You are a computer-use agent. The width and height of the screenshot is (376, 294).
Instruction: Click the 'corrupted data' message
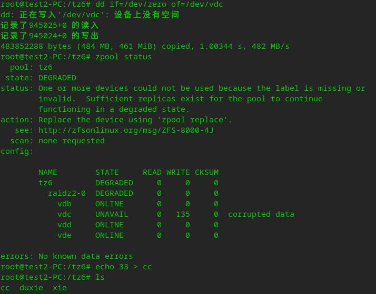click(x=261, y=214)
